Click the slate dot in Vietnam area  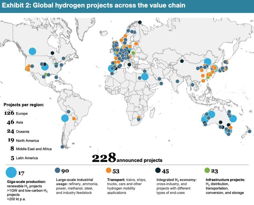192,85
